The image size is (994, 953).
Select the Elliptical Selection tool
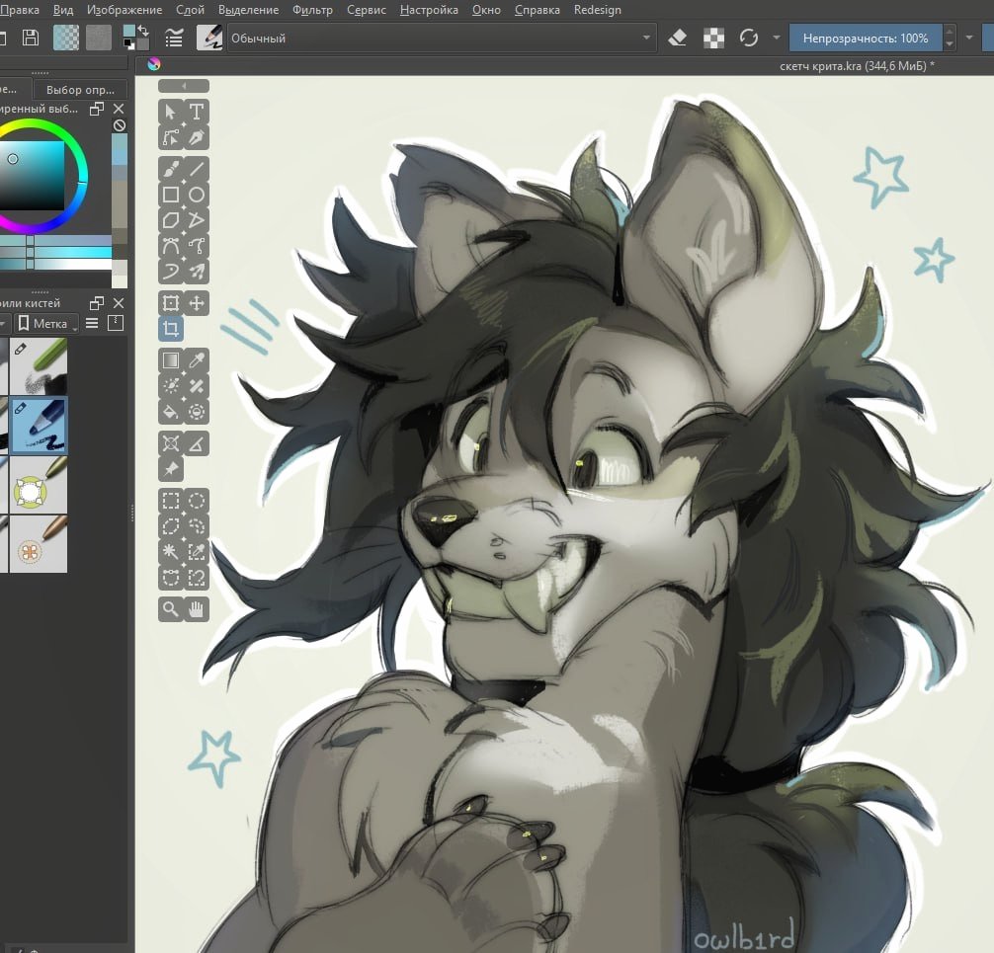click(x=197, y=502)
